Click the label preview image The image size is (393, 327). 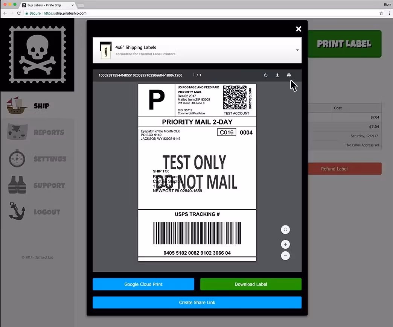[197, 172]
